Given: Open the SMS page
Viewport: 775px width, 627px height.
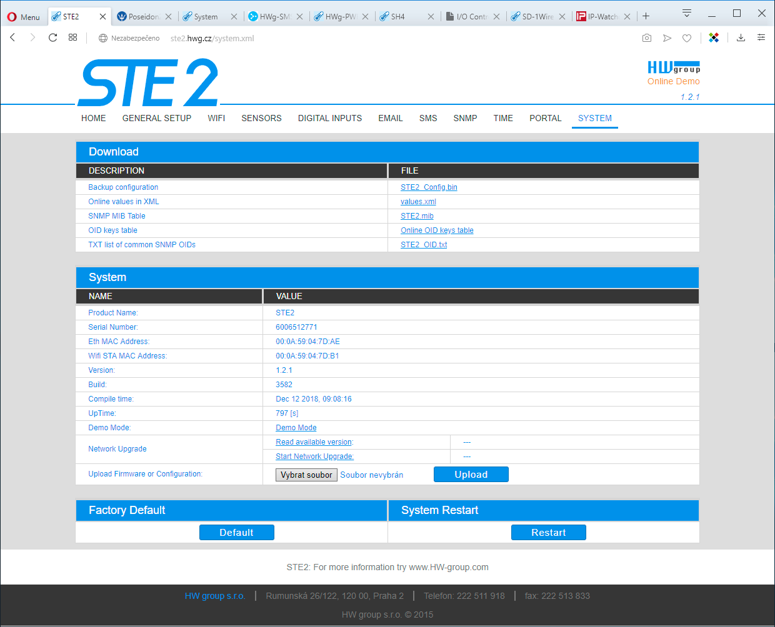Looking at the screenshot, I should [x=428, y=118].
